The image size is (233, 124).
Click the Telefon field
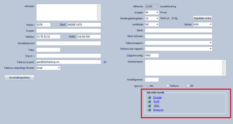(x=48, y=37)
